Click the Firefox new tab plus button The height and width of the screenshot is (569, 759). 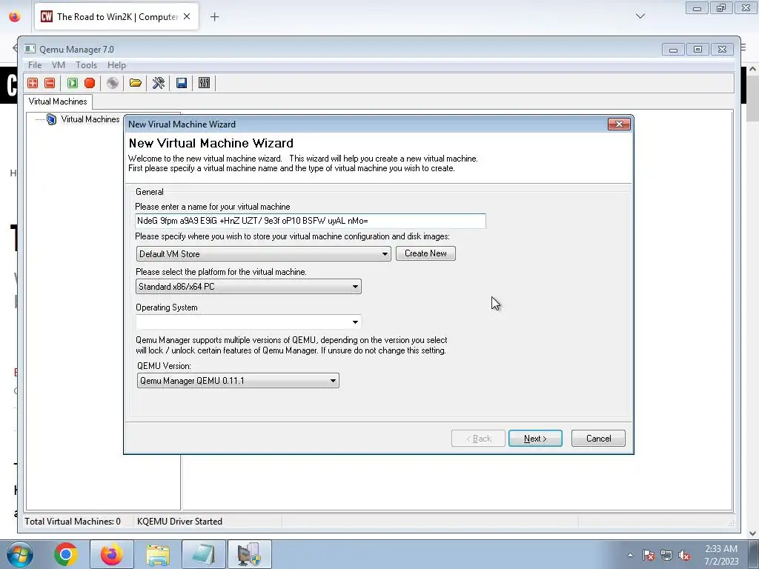214,17
